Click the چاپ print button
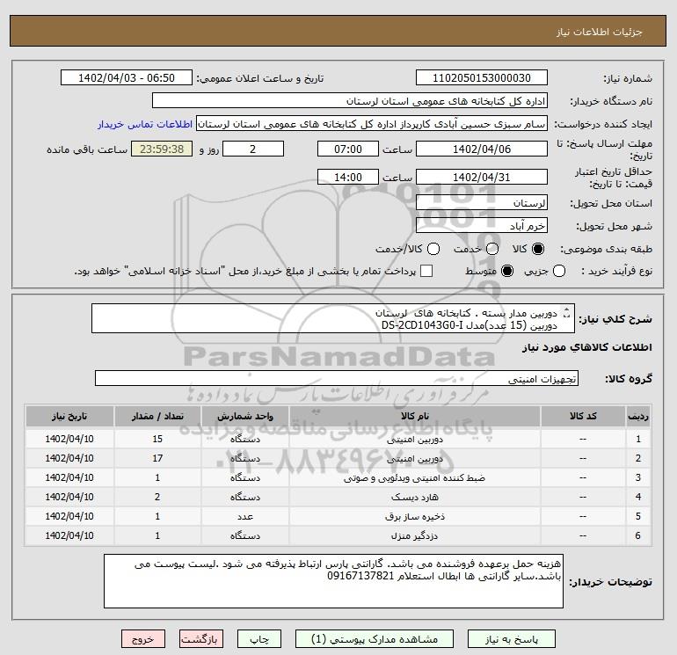This screenshot has width=677, height=655. pyautogui.click(x=259, y=639)
